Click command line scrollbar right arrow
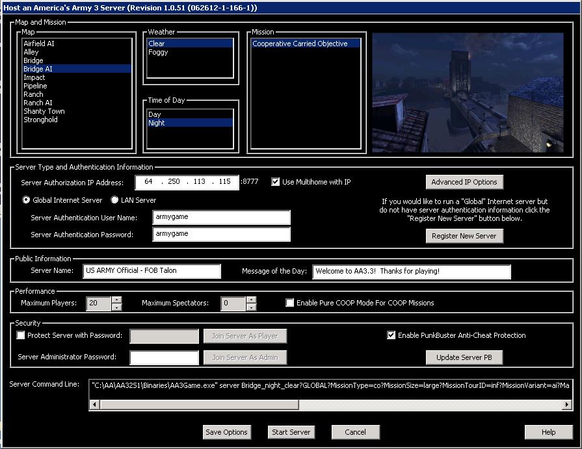The height and width of the screenshot is (449, 582). coord(567,404)
